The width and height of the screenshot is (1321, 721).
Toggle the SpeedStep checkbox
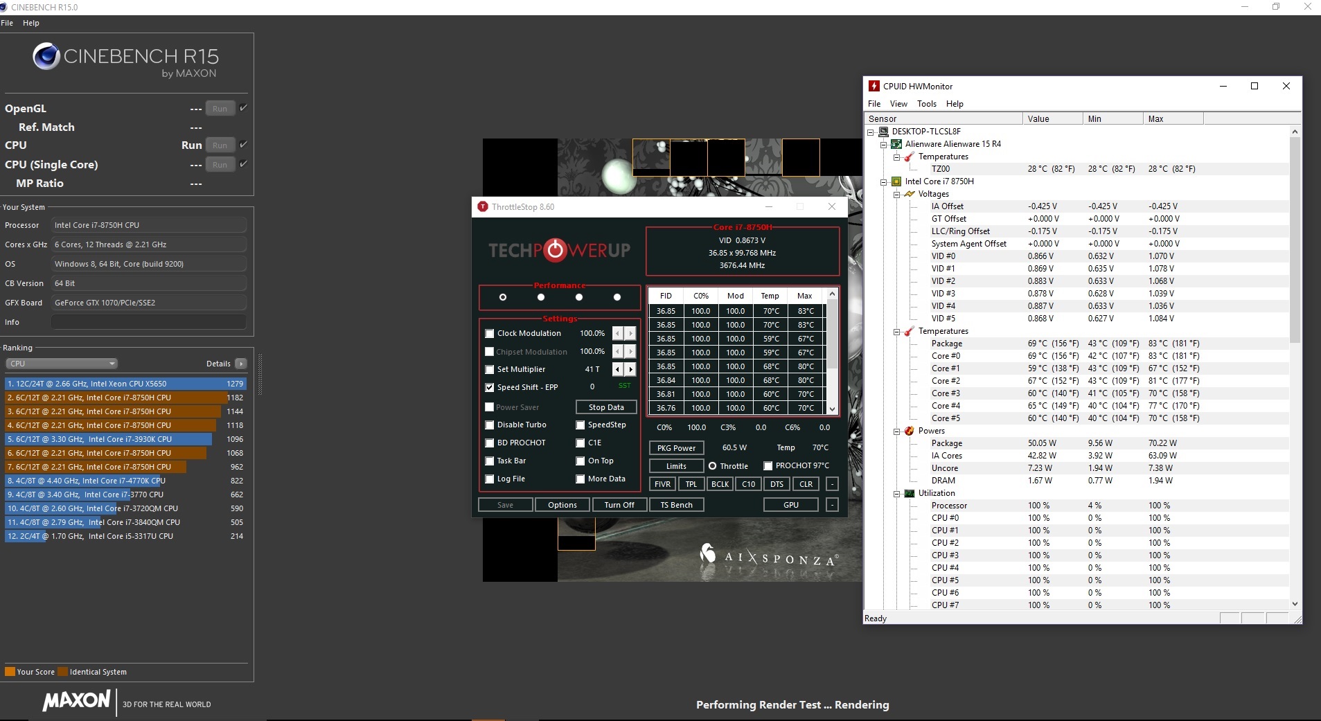click(x=580, y=425)
